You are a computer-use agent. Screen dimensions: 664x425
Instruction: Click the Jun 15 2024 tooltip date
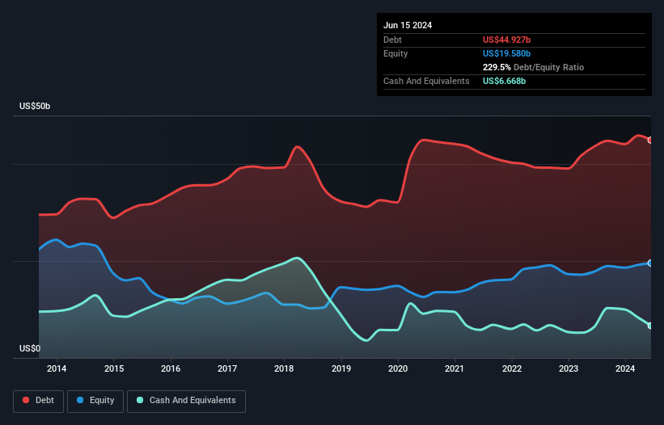click(408, 25)
